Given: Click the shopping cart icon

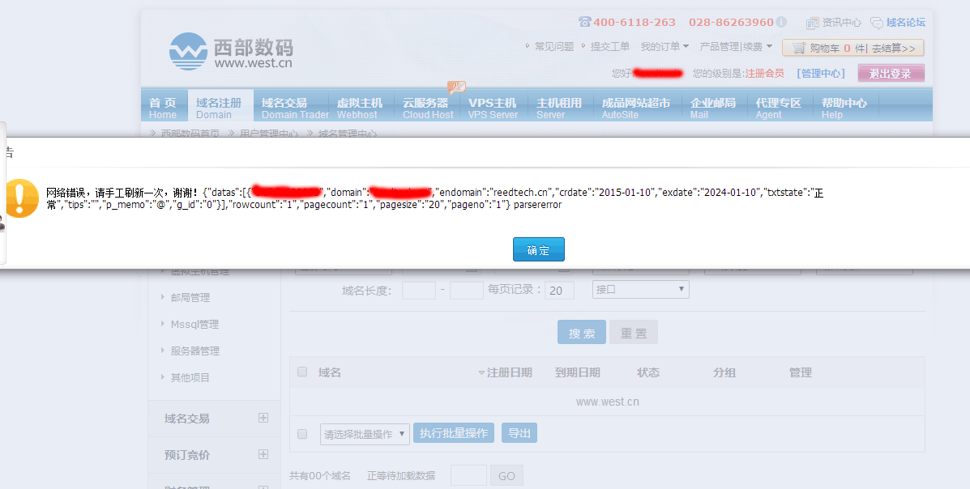Looking at the screenshot, I should click(799, 48).
